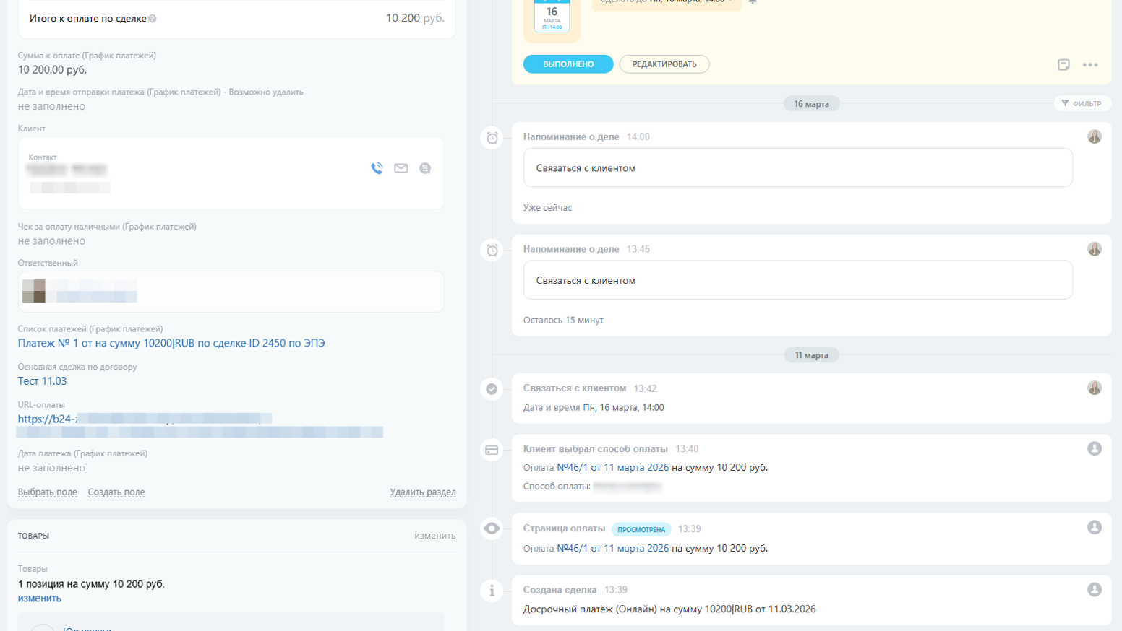1122x631 pixels.
Task: Open the Тест 11.03 main deal link
Action: coord(42,381)
